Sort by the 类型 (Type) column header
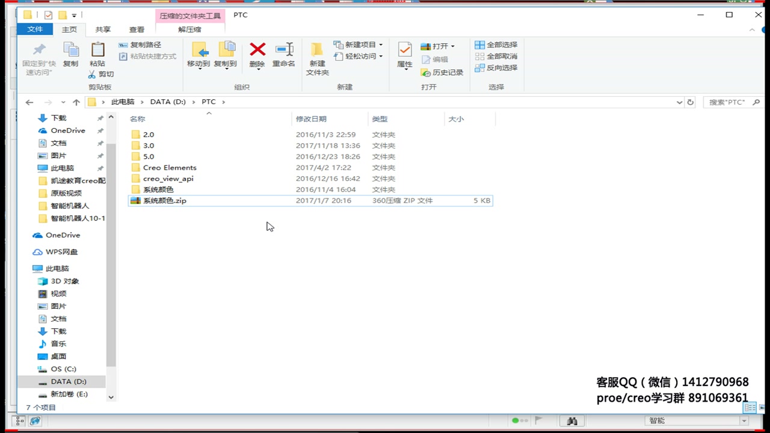The width and height of the screenshot is (770, 433). click(380, 119)
